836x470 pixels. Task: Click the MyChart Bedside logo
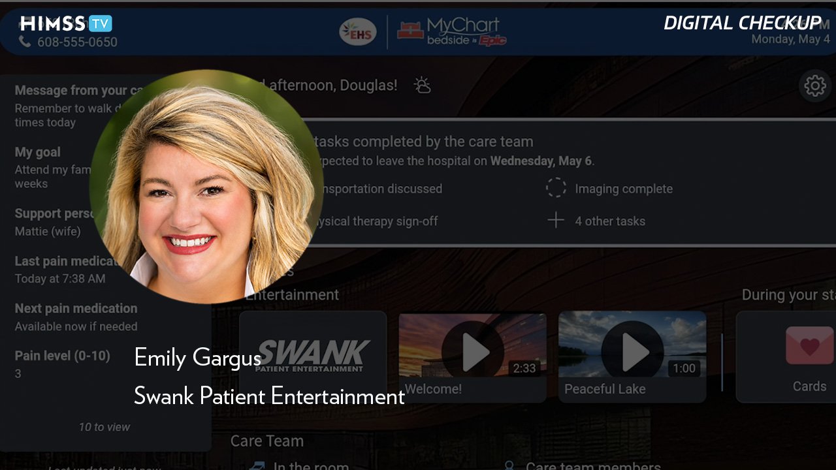453,31
